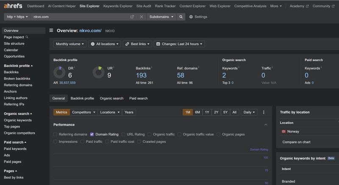The image size is (339, 185).
Task: Open Daily interval dropdown
Action: pyautogui.click(x=249, y=112)
